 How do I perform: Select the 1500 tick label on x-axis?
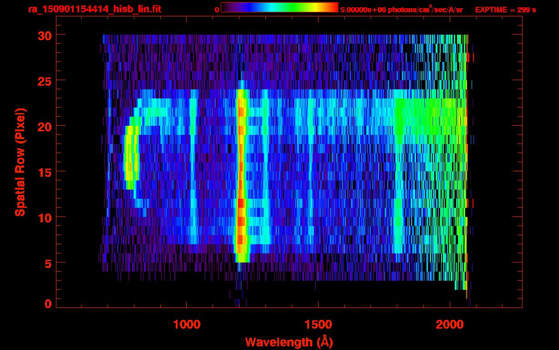tap(318, 324)
